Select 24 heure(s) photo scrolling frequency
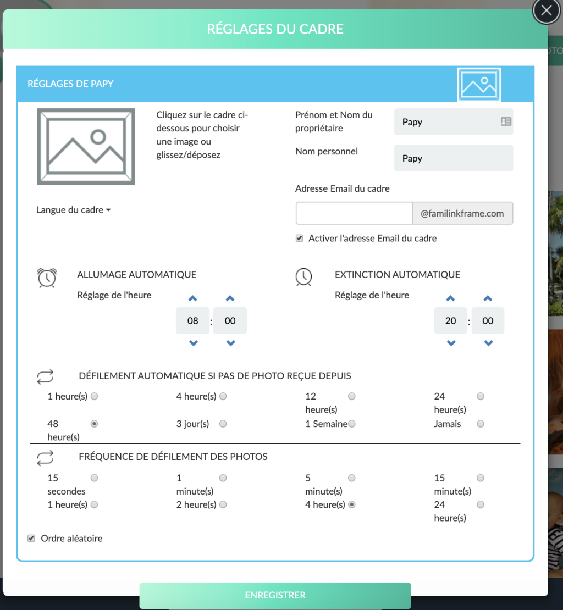563x610 pixels. click(481, 504)
